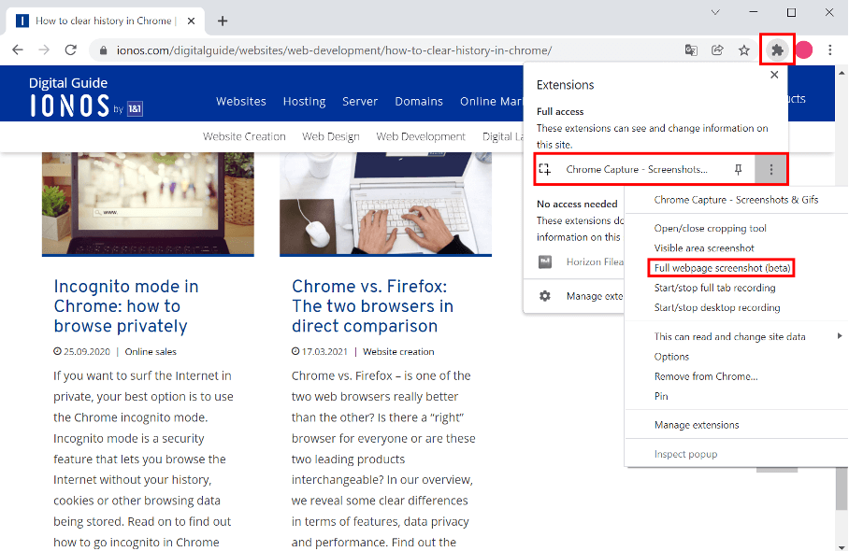Screen dimensions: 849x551
Task: Open 'Chrome vs. Firefox' article title
Action: pyautogui.click(x=372, y=306)
